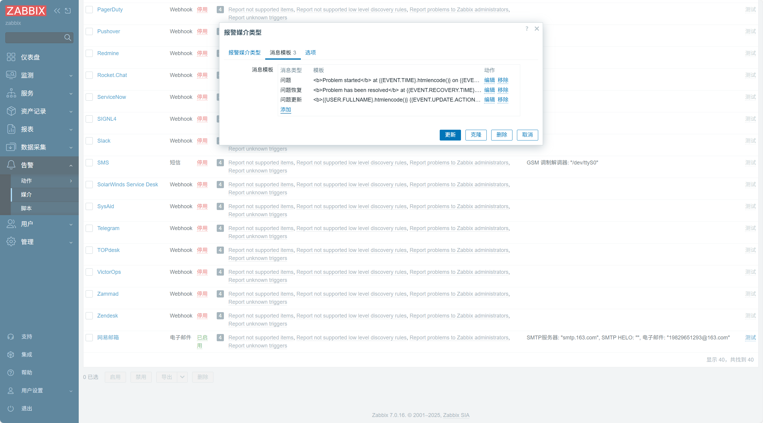Click 添加 to add message template
Viewport: 763px width, 423px height.
click(x=286, y=110)
